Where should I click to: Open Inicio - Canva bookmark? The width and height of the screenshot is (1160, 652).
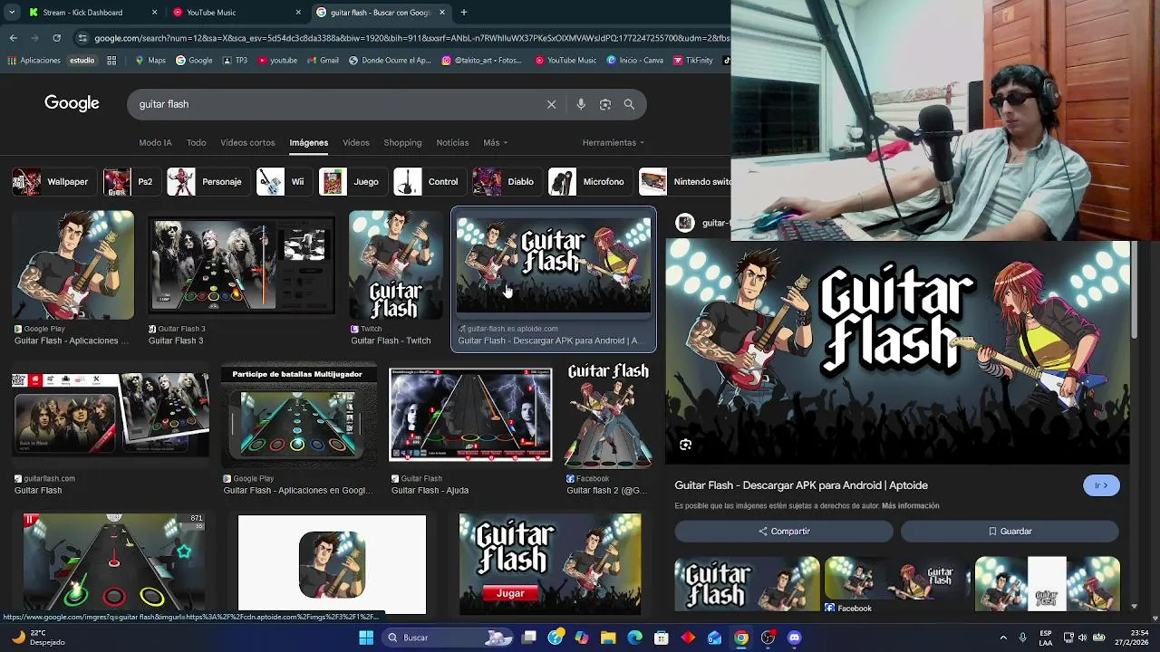point(634,61)
